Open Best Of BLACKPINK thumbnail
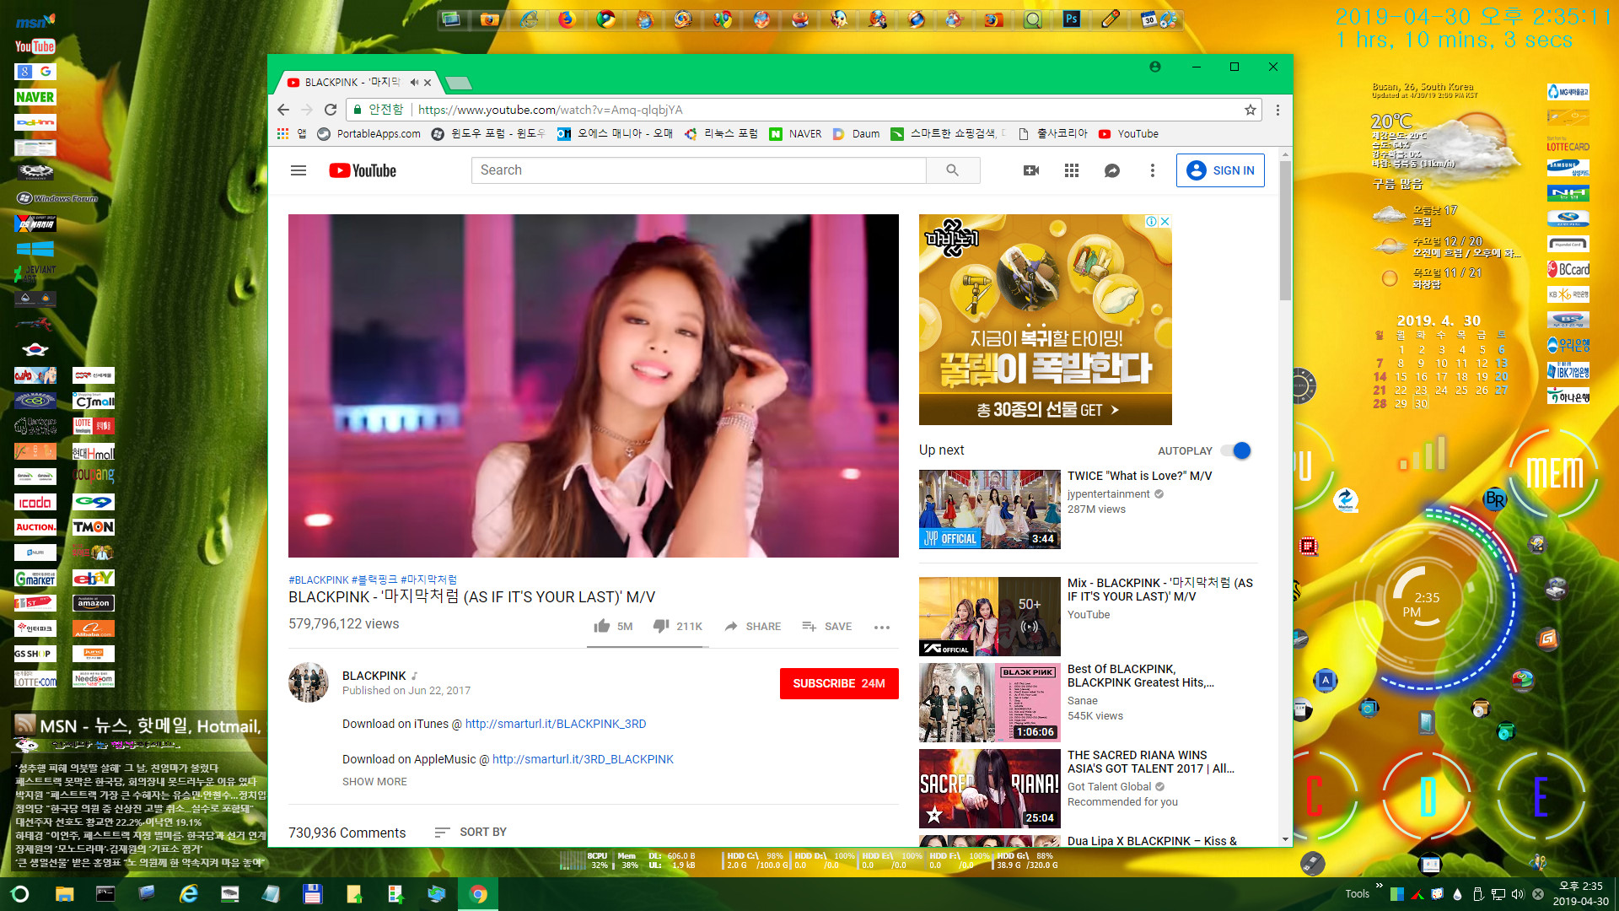Screen dimensions: 1619x911 [990, 703]
